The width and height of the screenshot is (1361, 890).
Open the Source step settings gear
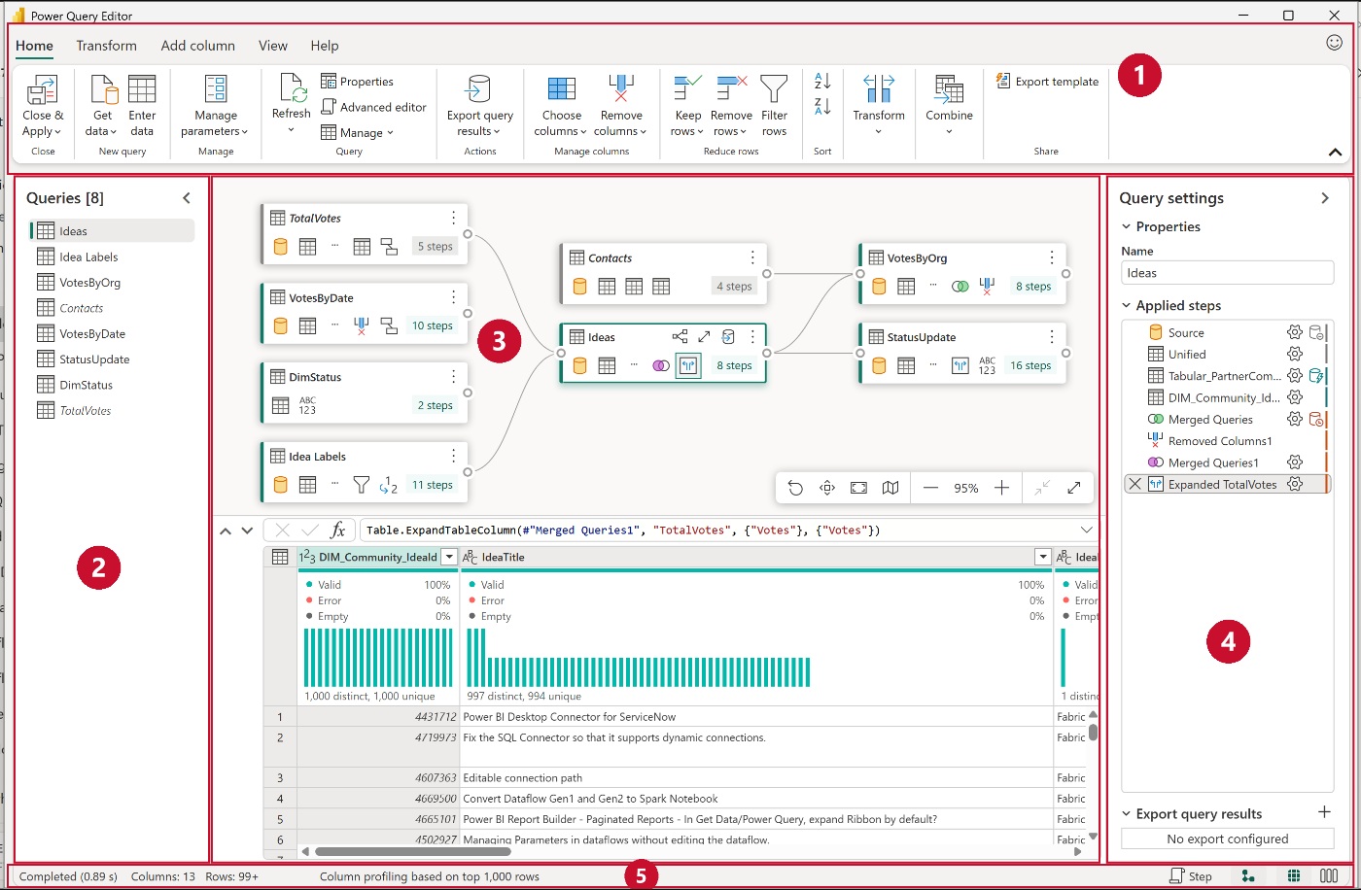pos(1294,332)
